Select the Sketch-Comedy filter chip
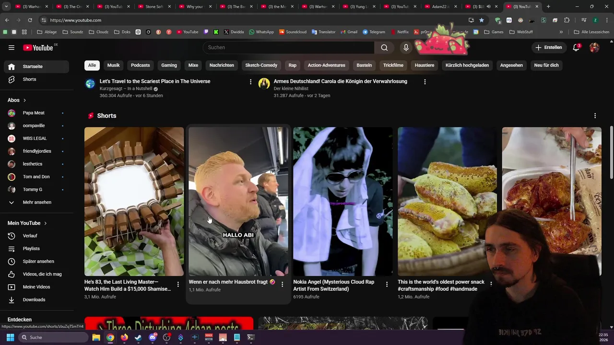The image size is (614, 345). click(x=261, y=65)
